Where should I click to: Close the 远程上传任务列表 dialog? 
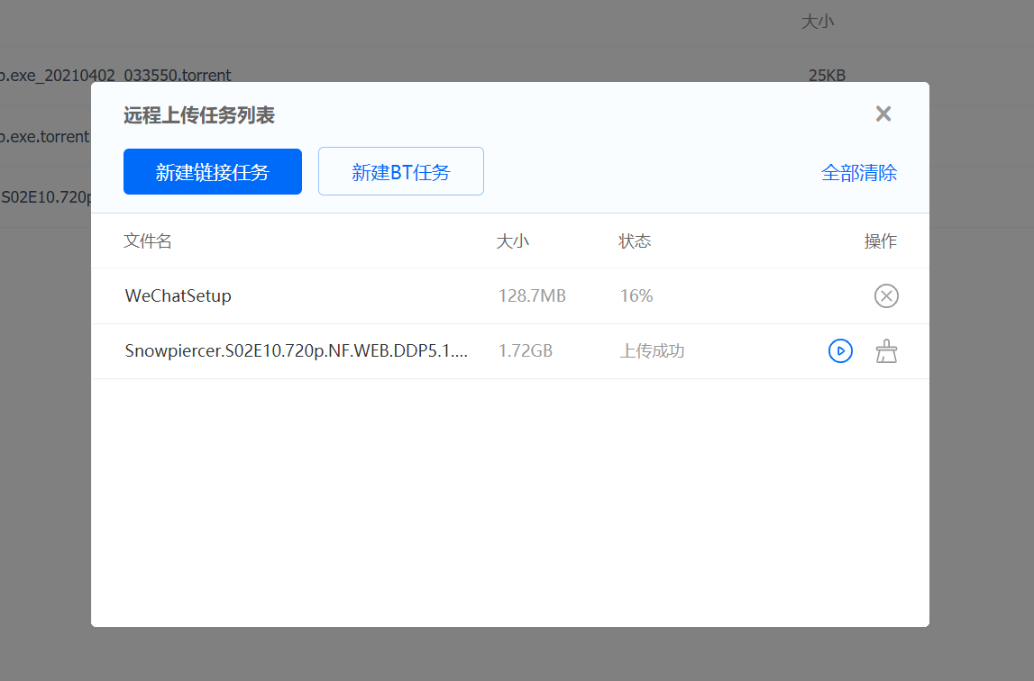883,114
